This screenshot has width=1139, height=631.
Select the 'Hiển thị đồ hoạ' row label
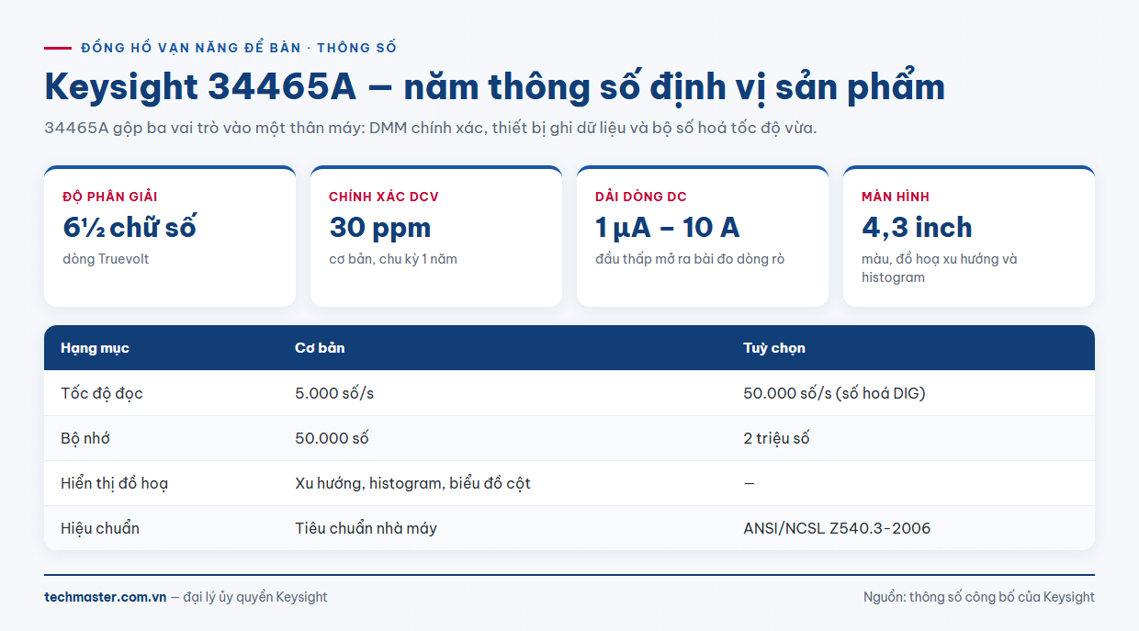click(x=115, y=483)
